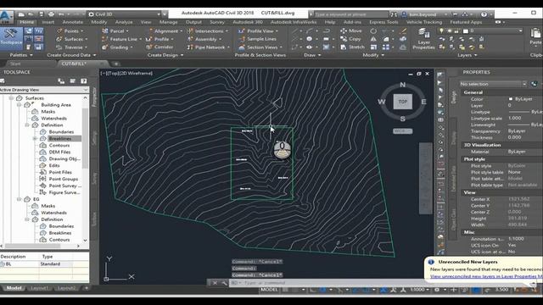543x305 pixels.
Task: Click the Feature Line ribbon icon
Action: click(105, 39)
